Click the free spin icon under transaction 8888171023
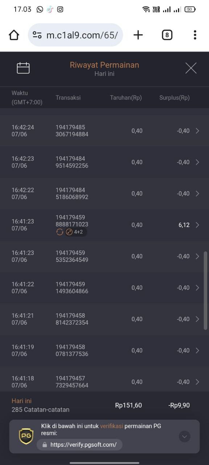Image resolution: width=209 pixels, height=465 pixels. 60,232
